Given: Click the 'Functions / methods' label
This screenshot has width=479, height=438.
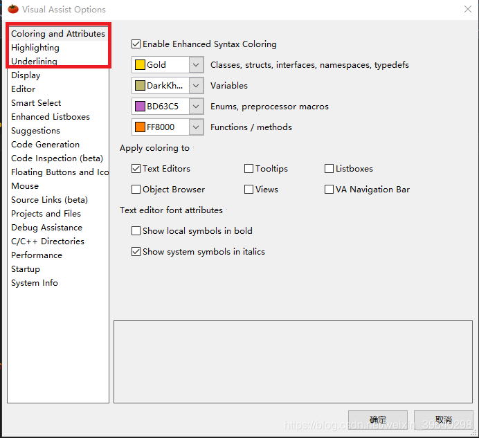Looking at the screenshot, I should tap(251, 127).
